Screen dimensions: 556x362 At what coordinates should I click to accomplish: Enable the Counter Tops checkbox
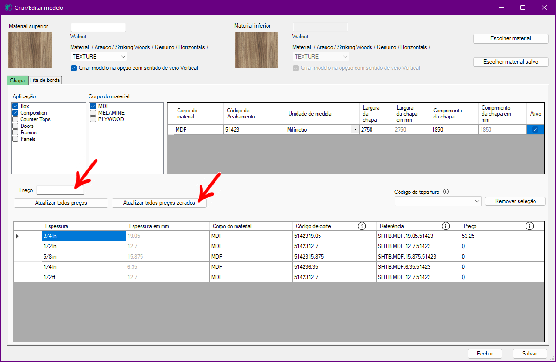coord(15,119)
